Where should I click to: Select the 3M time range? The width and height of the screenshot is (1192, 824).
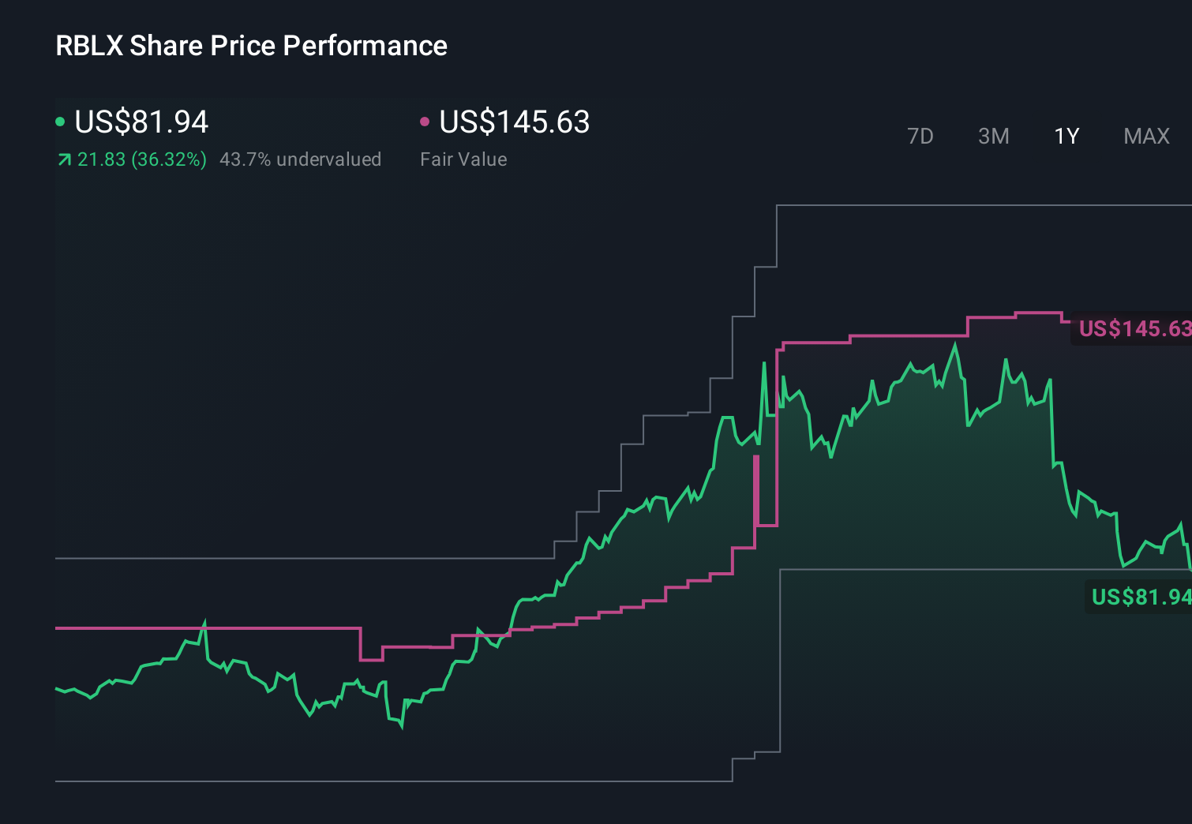tap(993, 136)
